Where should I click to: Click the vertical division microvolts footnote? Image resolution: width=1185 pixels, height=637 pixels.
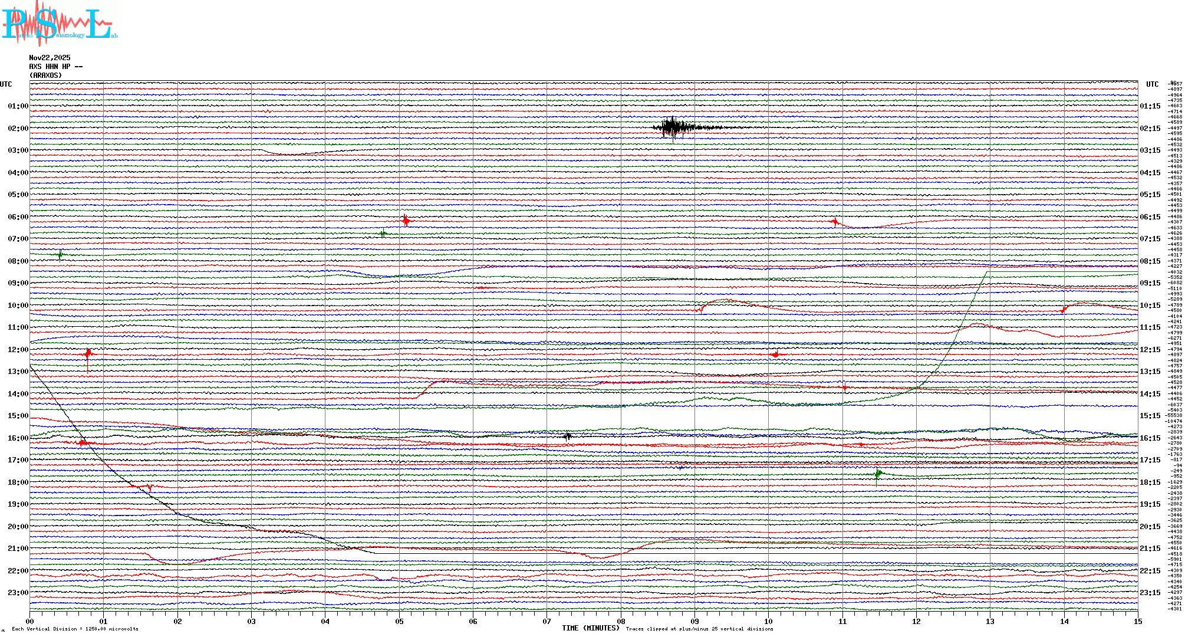click(75, 629)
